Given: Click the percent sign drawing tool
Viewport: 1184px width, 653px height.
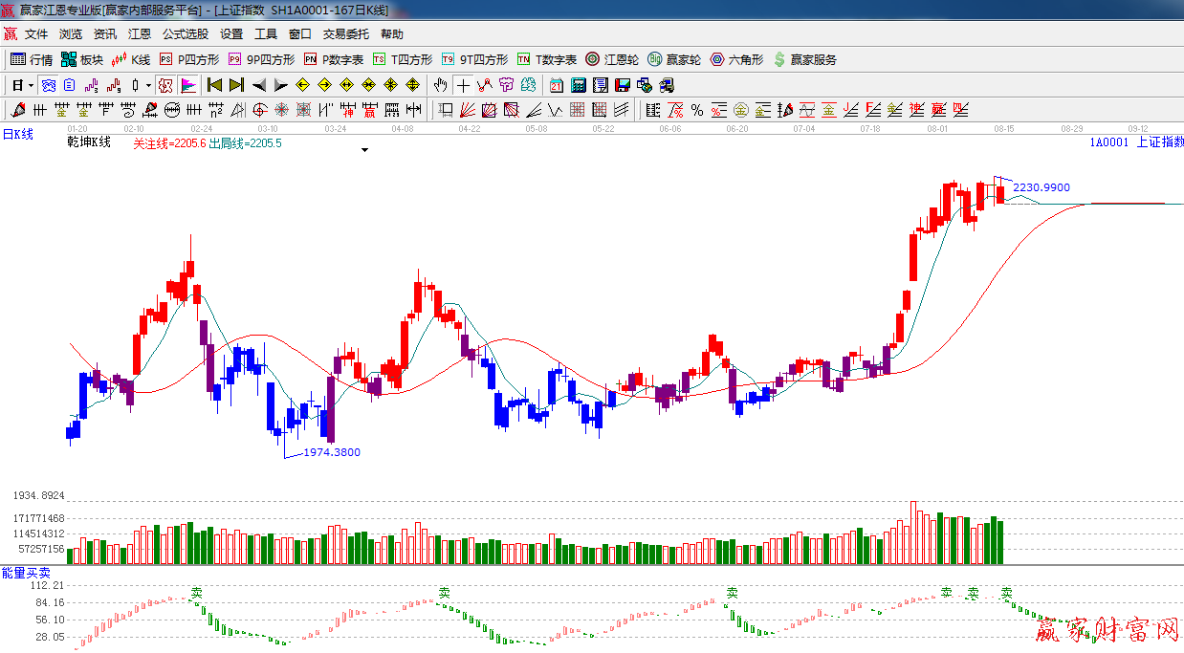Looking at the screenshot, I should [x=697, y=110].
